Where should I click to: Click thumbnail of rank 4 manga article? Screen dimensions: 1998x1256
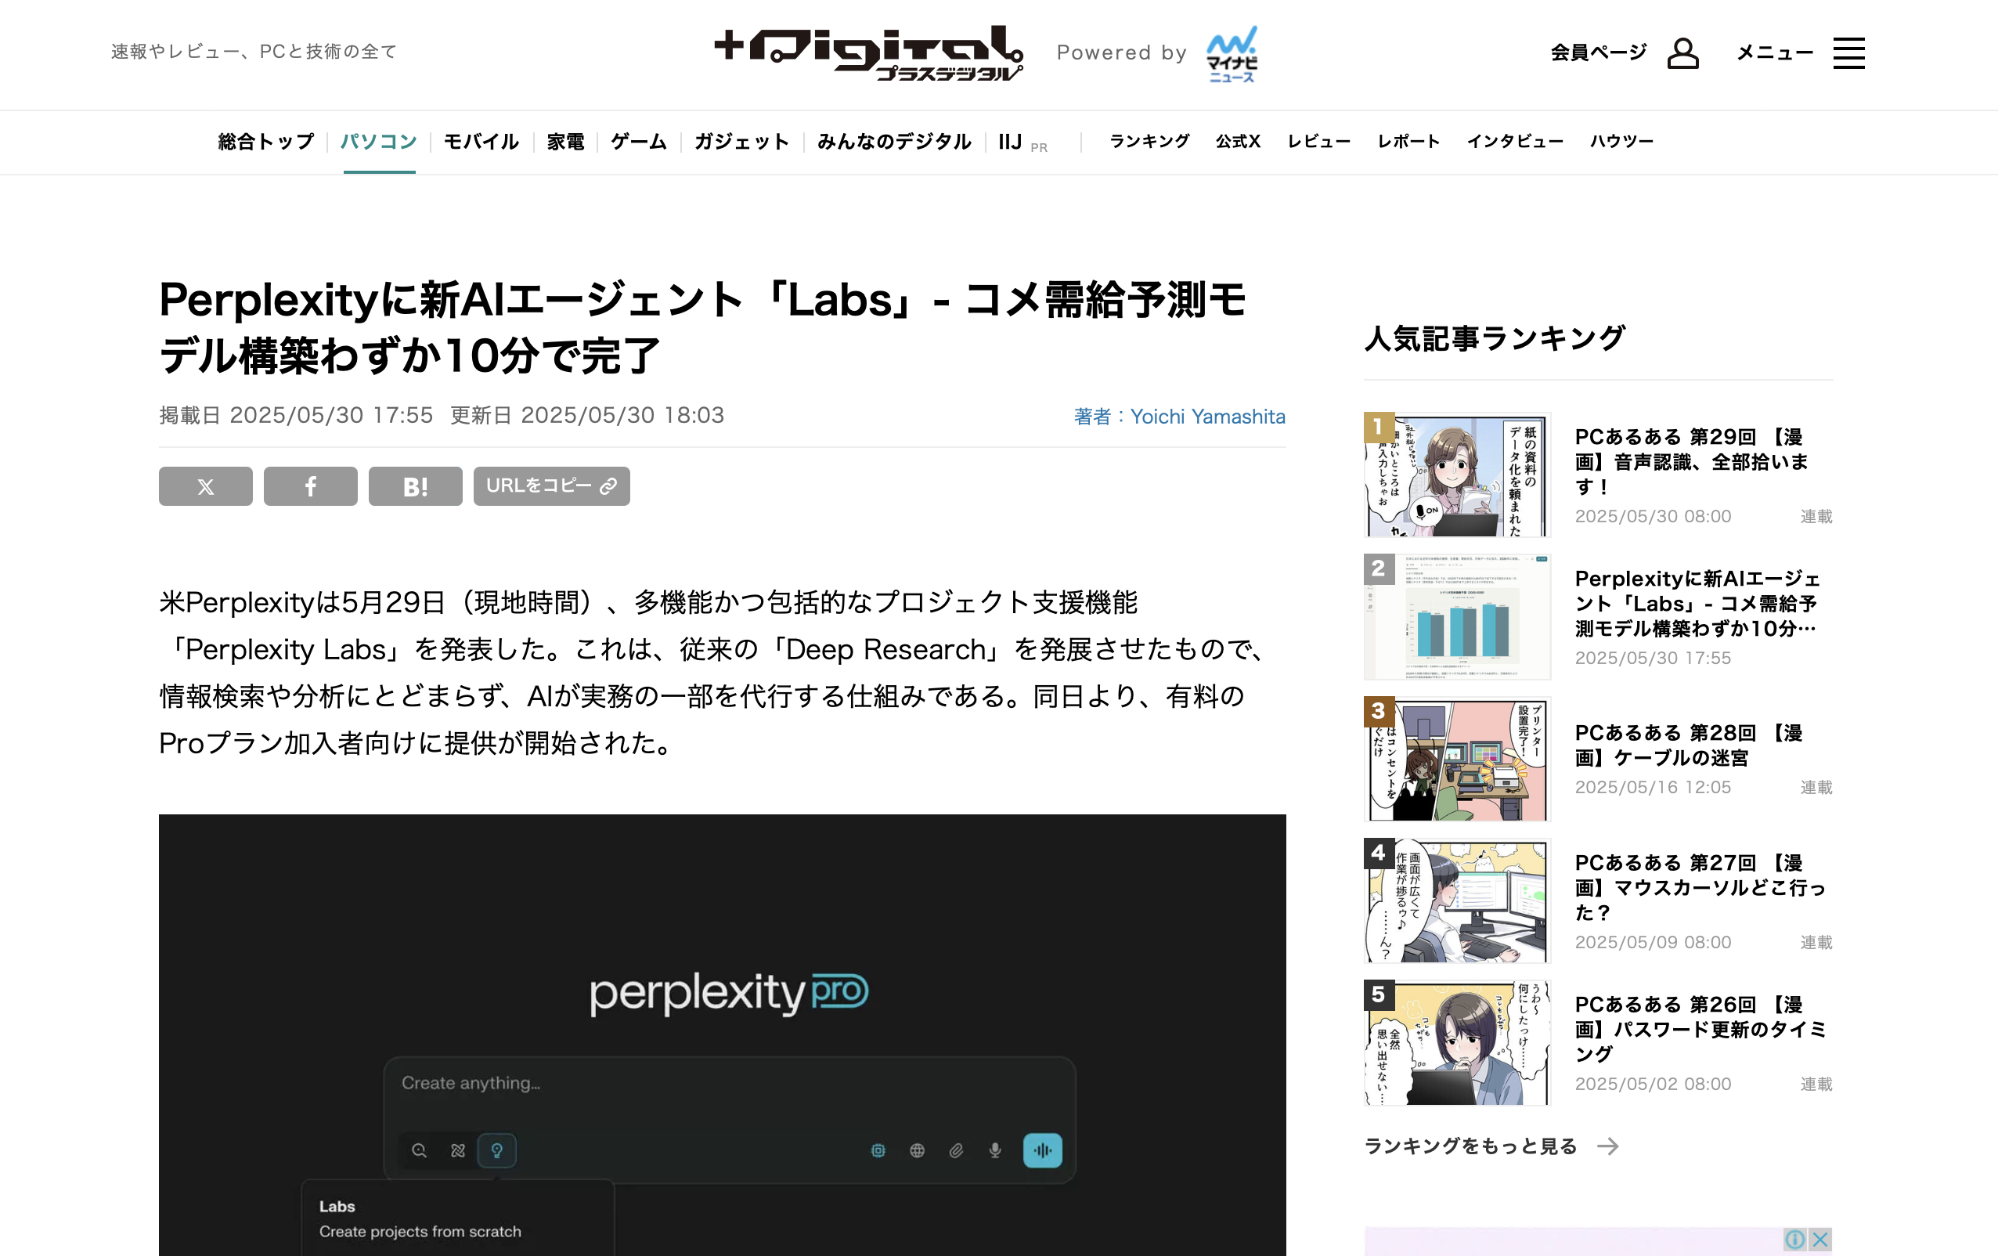(1457, 900)
